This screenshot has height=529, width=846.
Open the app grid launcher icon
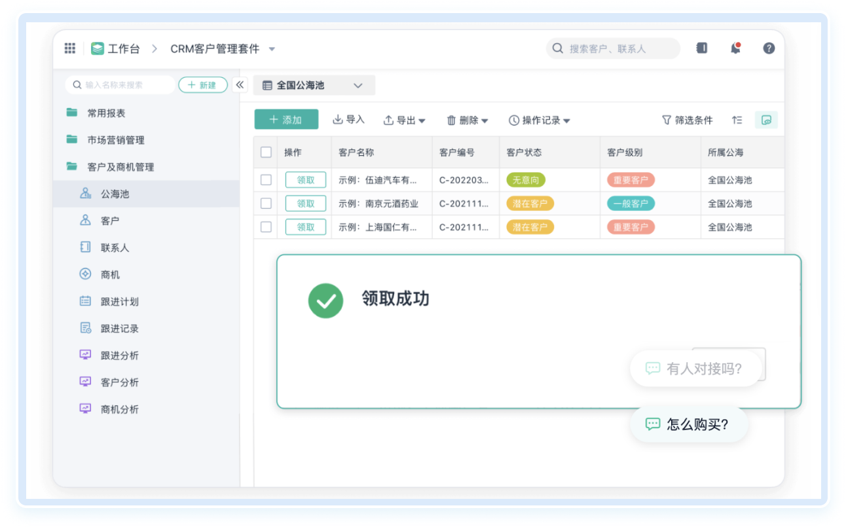pos(69,48)
